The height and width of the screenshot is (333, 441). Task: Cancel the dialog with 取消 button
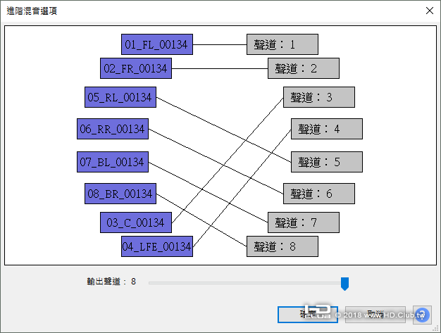click(x=375, y=315)
